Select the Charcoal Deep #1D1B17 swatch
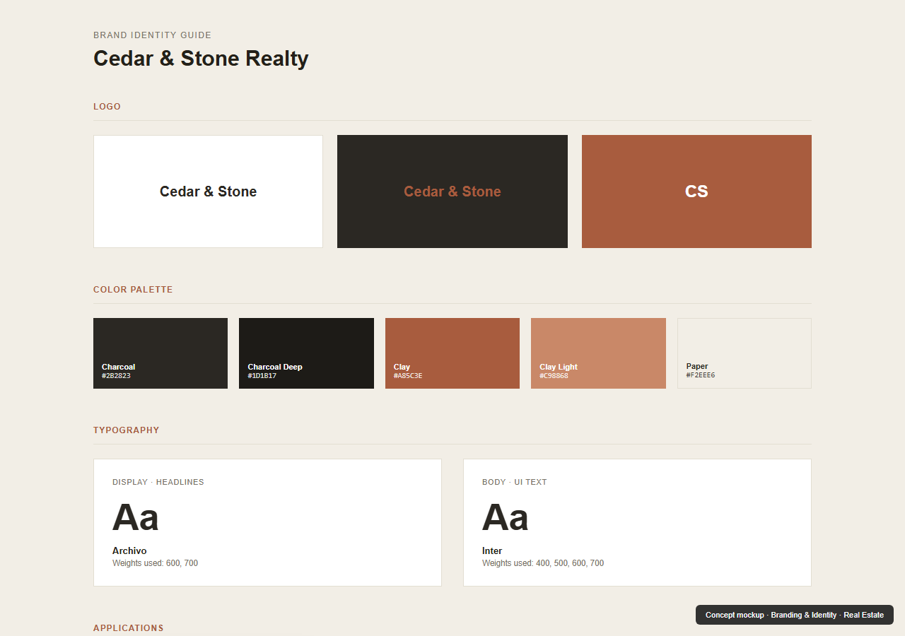 click(306, 353)
